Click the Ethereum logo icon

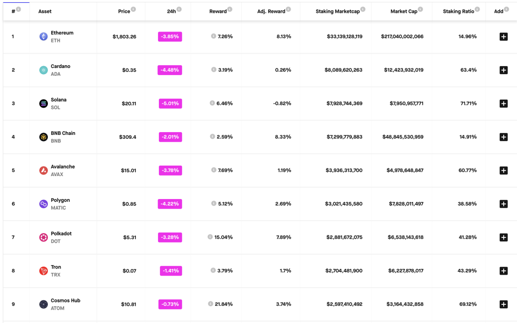click(x=44, y=36)
